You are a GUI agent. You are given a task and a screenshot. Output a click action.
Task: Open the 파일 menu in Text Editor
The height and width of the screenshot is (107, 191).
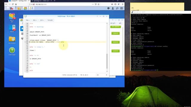tap(28, 20)
